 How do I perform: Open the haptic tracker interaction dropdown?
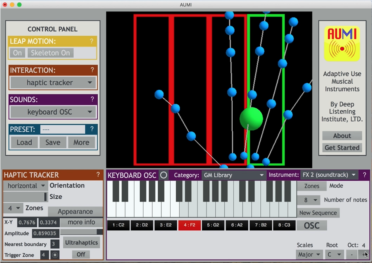(x=53, y=83)
